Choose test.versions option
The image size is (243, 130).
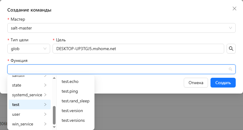pos(73,120)
